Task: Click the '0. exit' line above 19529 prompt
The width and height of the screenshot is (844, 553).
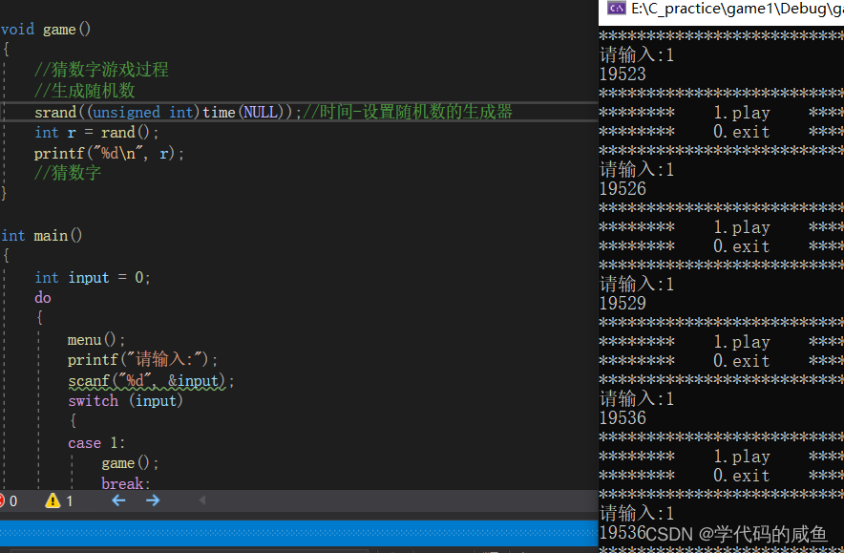Action: pos(742,246)
